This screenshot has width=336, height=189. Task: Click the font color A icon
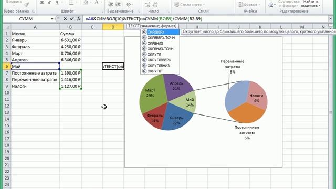[x=97, y=3]
